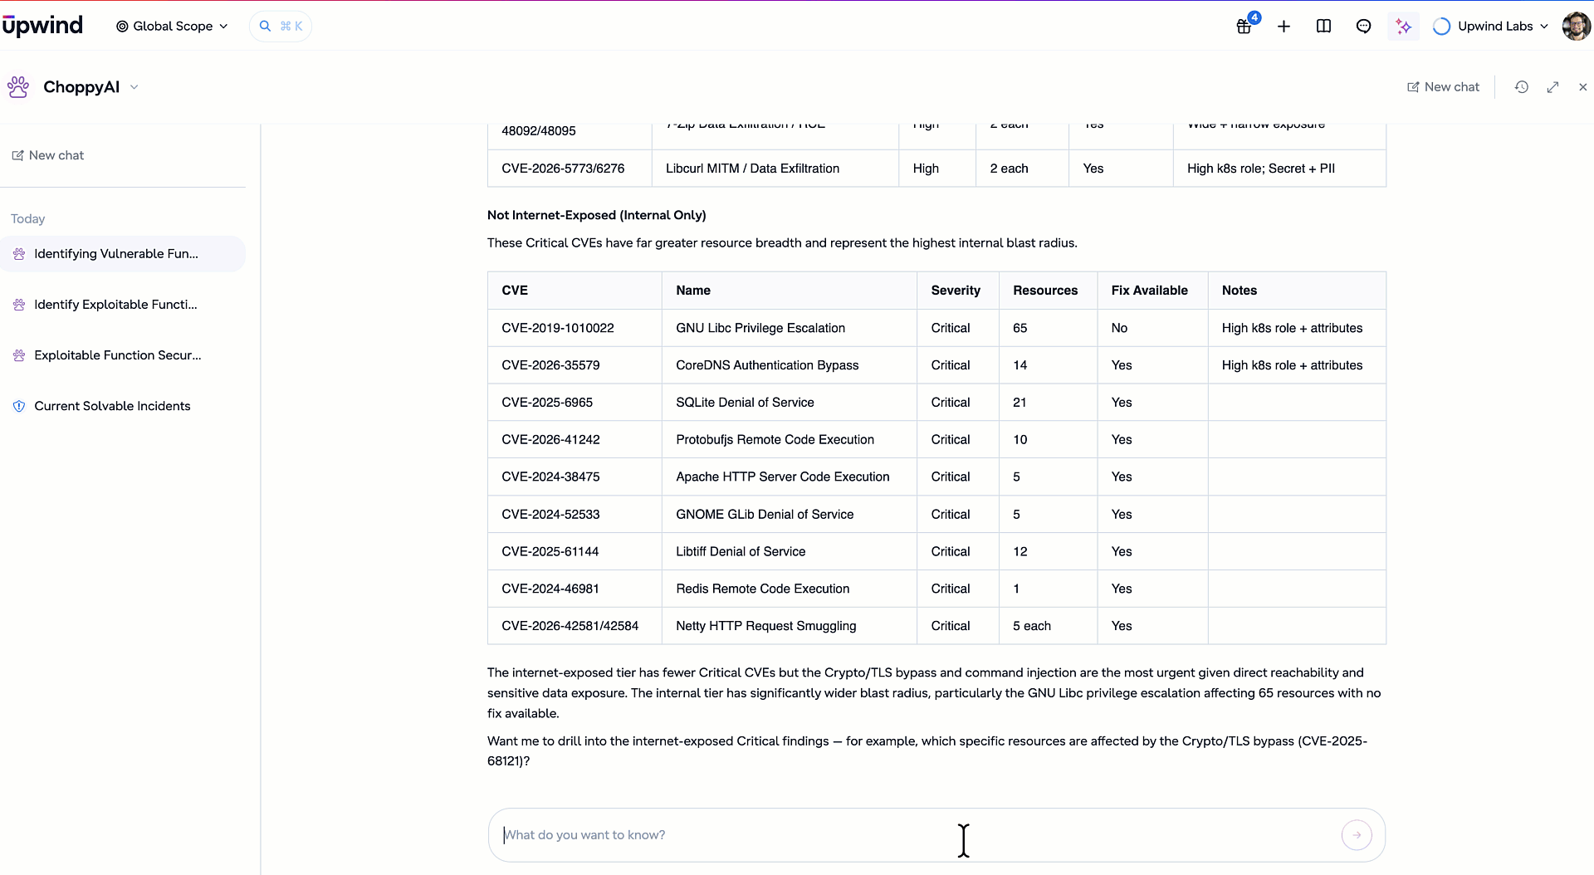Click the send arrow button

tap(1357, 835)
